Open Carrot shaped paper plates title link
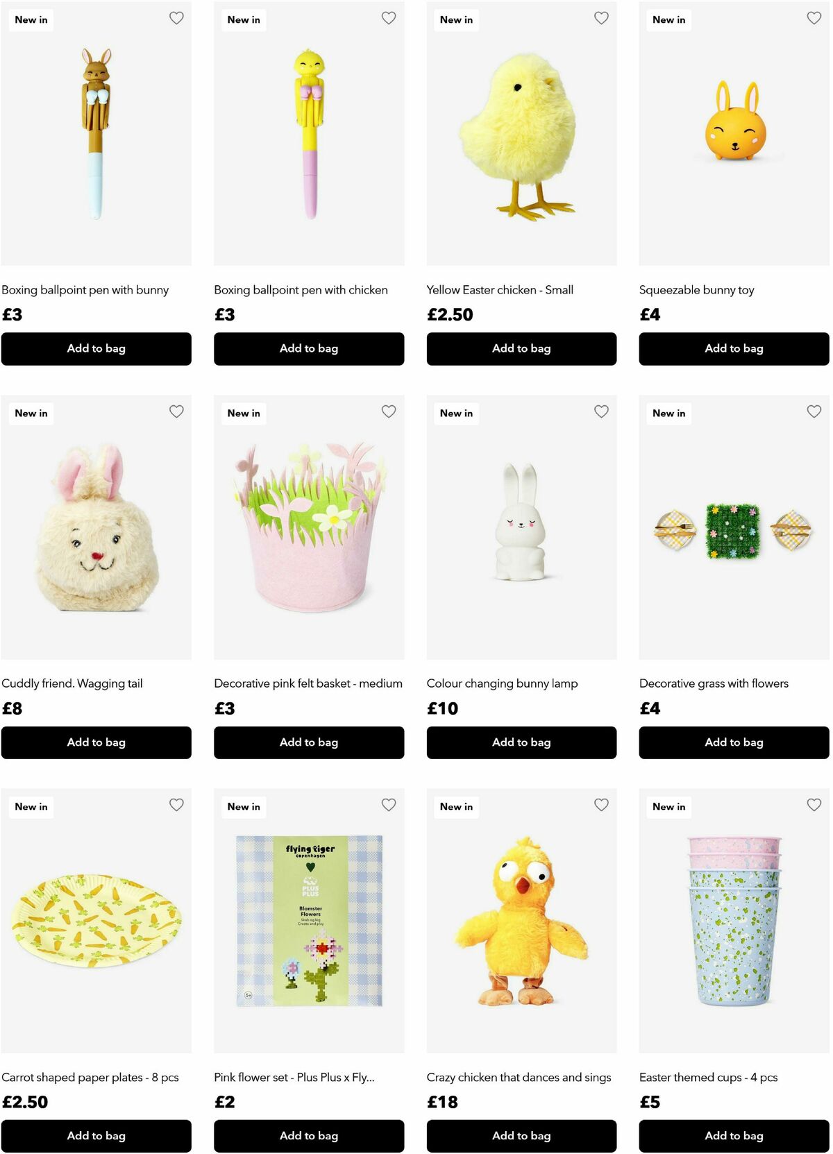Image resolution: width=833 pixels, height=1154 pixels. click(90, 1078)
